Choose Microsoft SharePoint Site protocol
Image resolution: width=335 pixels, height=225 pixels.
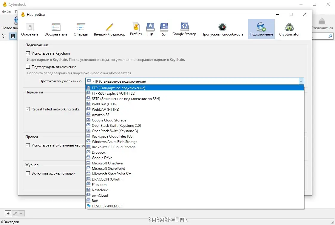194,174
